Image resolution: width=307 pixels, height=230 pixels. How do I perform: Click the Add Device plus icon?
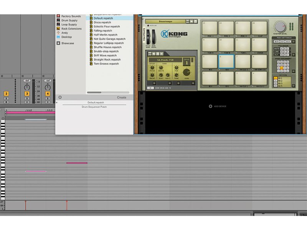click(x=211, y=106)
